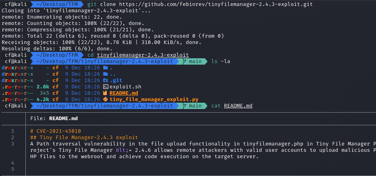Screen dimensions: 376x176
Task: Click the '# CVE-2021-45010' heading line
Action: click(56, 131)
